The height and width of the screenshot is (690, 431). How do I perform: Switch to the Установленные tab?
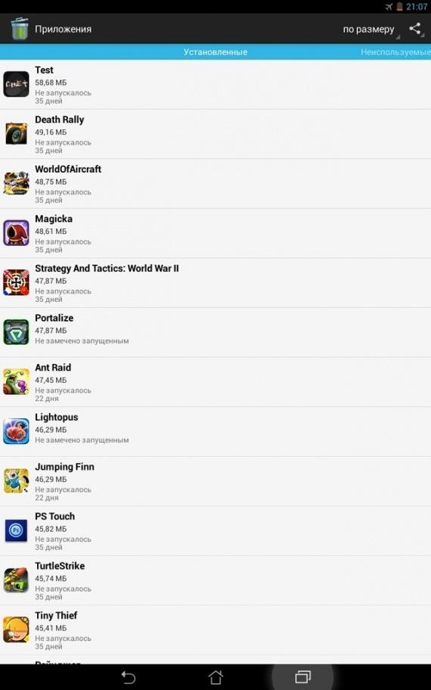tap(215, 52)
